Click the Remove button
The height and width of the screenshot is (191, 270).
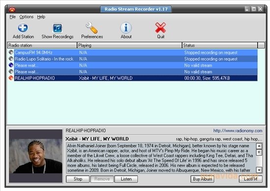tap(102, 179)
